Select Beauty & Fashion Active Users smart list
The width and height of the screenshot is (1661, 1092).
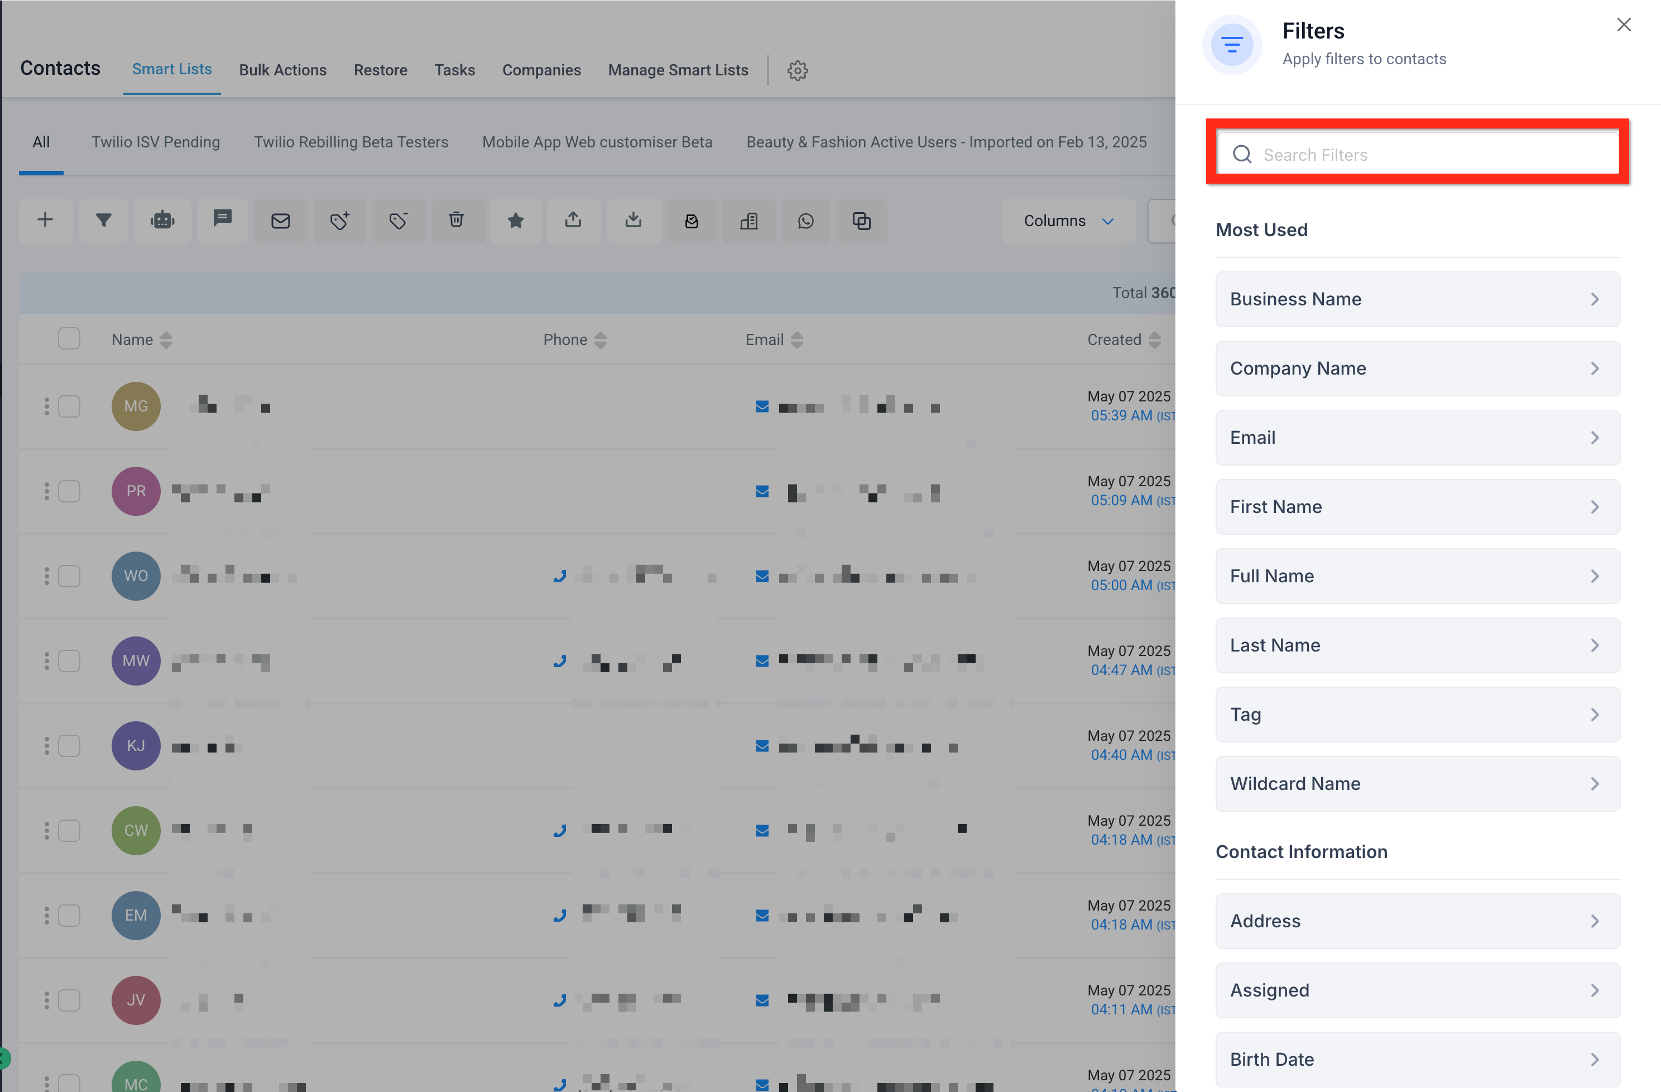click(947, 142)
